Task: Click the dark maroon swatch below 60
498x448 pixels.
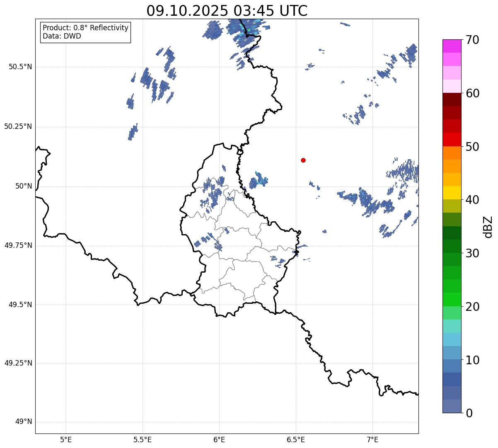Action: click(452, 100)
